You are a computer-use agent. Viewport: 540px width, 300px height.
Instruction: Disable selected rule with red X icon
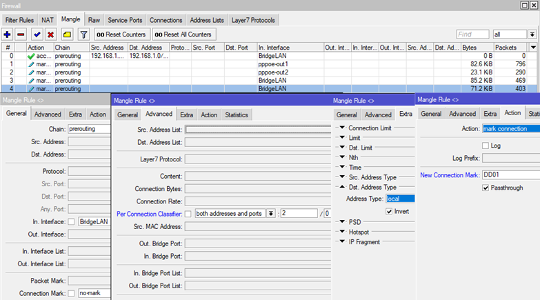50,34
